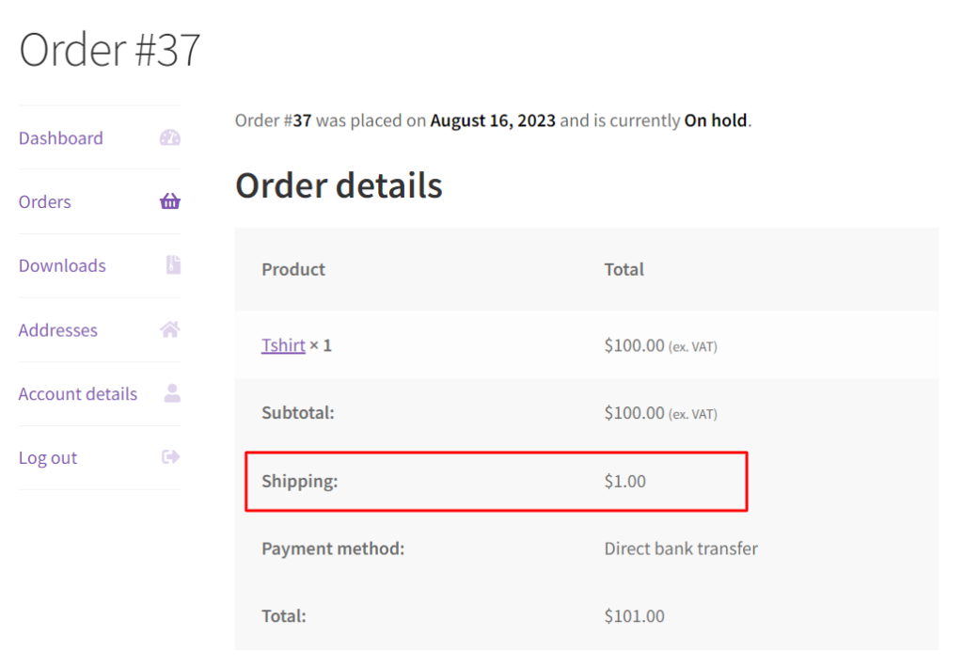Image resolution: width=963 pixels, height=668 pixels.
Task: Select the Subtotal amount of $100.00
Action: pyautogui.click(x=636, y=412)
